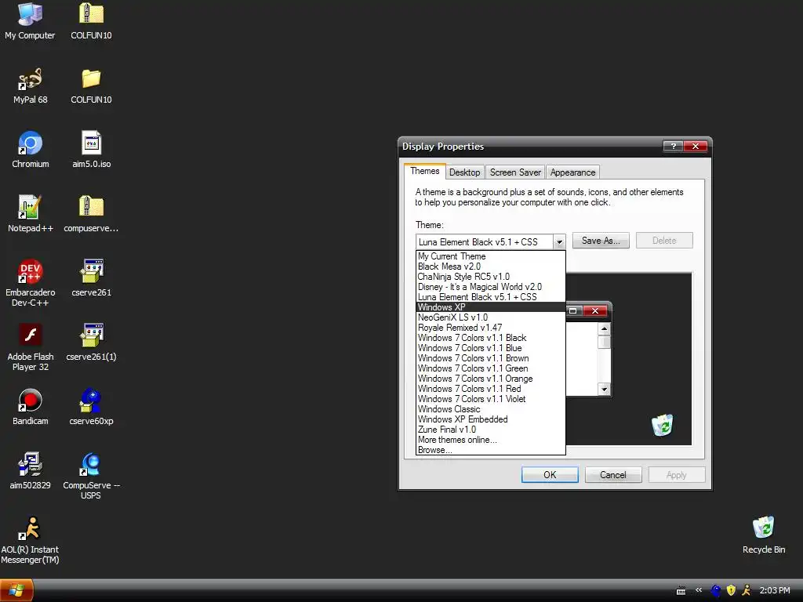This screenshot has width=803, height=602.
Task: Open the Screen Saver tab
Action: (x=515, y=172)
